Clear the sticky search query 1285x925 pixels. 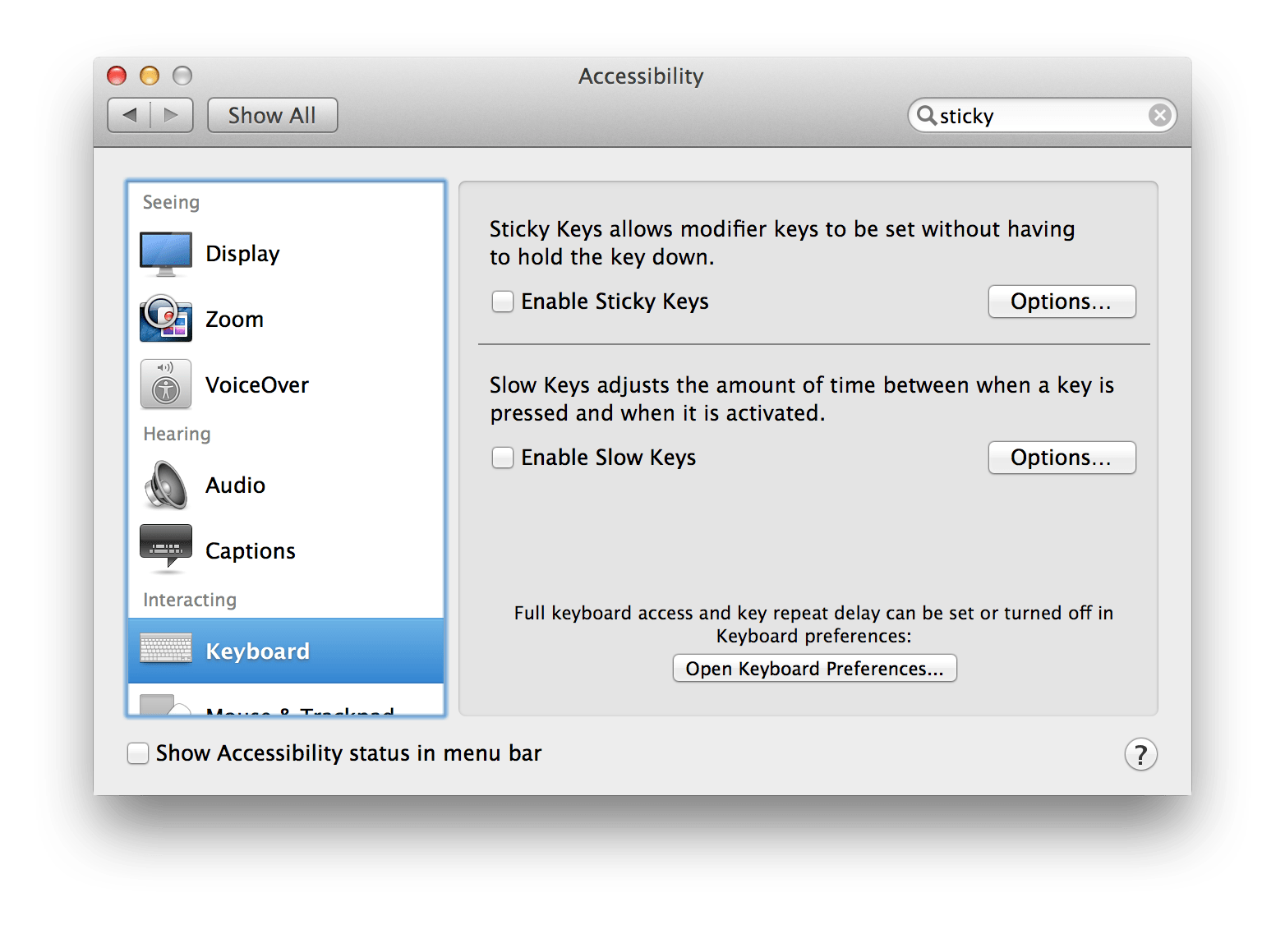[1160, 115]
